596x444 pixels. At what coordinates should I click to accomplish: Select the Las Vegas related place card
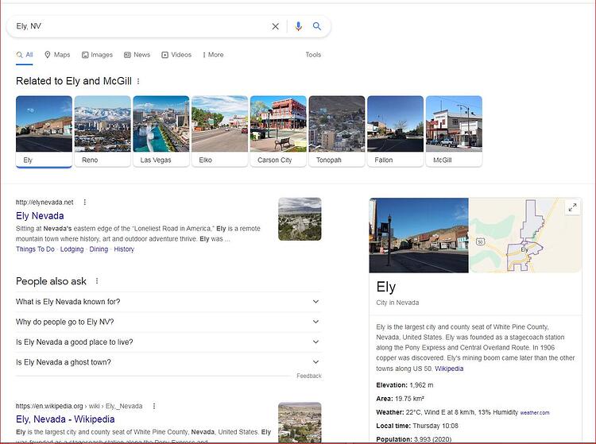(161, 131)
